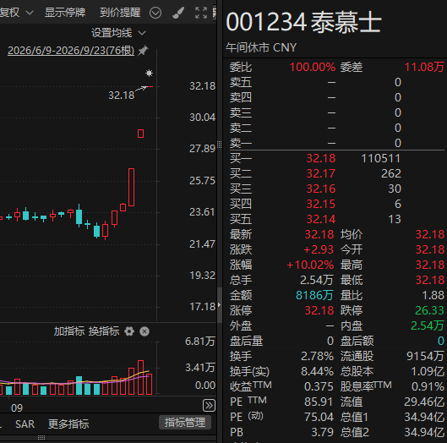Click the 指标管理 button
Viewport: 447px width, 443px height.
pos(185,423)
